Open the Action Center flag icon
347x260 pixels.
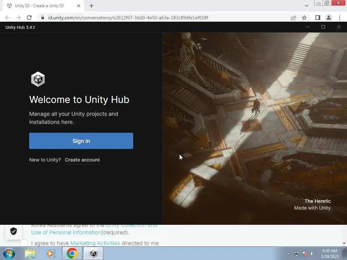[305, 254]
